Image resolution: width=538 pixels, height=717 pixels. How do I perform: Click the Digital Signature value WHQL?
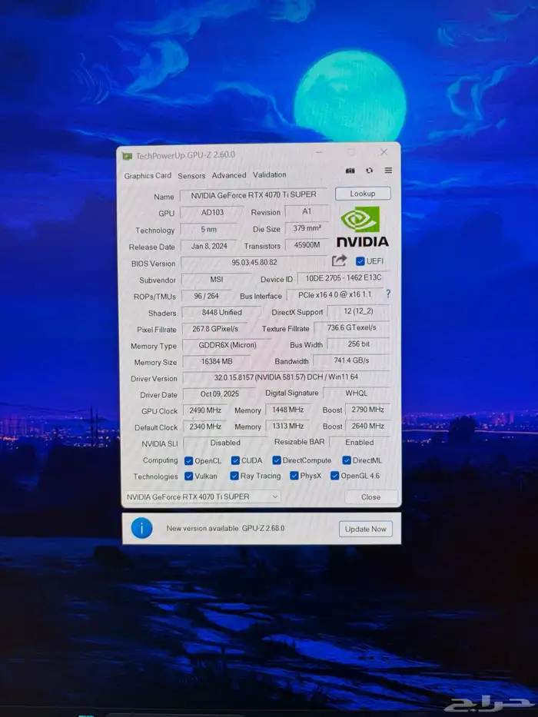click(357, 393)
